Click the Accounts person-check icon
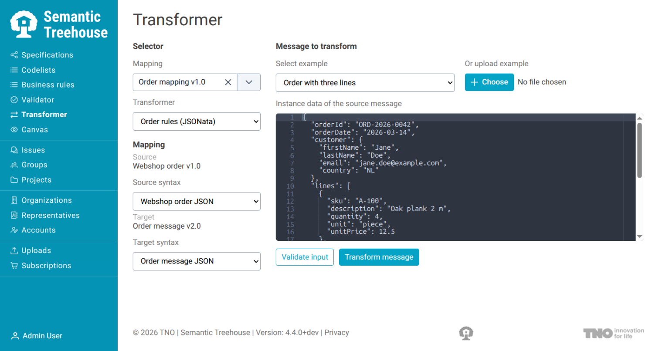659x351 pixels. pyautogui.click(x=14, y=230)
